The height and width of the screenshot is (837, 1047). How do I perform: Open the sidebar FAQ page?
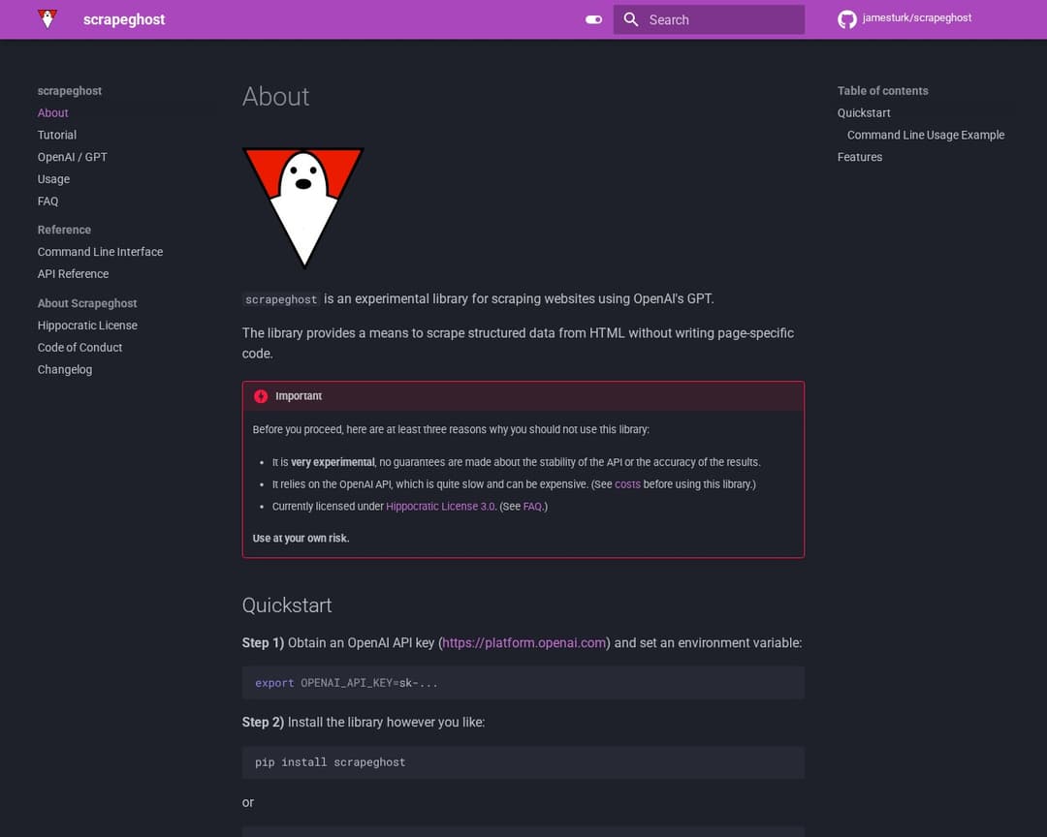point(48,201)
